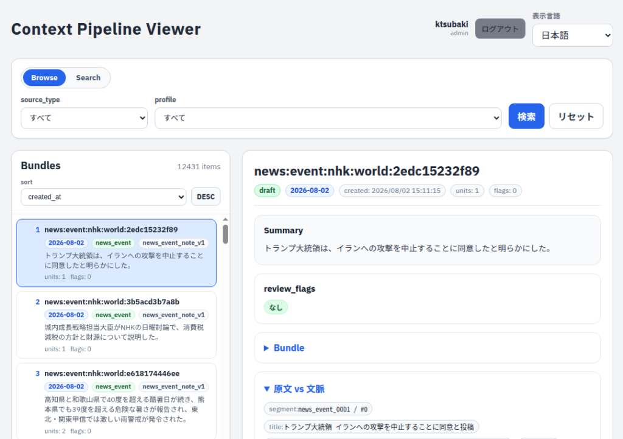Click the Summary text about トランプ大統領
Image resolution: width=623 pixels, height=439 pixels.
click(408, 248)
